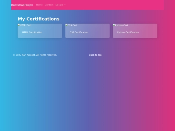The image size is (175, 131).
Task: Click the My Certifications heading
Action: [x=39, y=19]
